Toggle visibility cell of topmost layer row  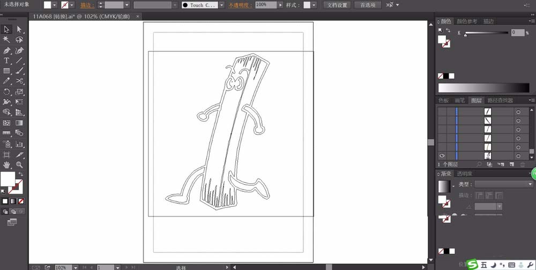[442, 111]
